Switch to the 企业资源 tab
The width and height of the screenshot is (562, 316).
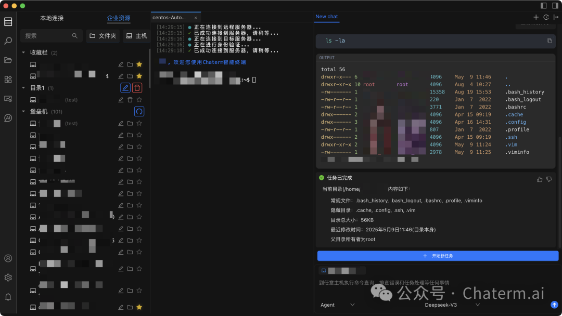coord(119,18)
